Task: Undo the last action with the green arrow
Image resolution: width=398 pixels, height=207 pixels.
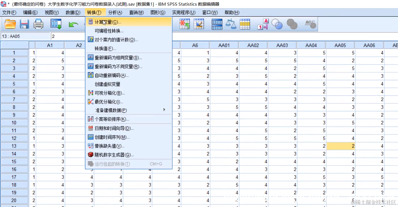Action: 73,24
